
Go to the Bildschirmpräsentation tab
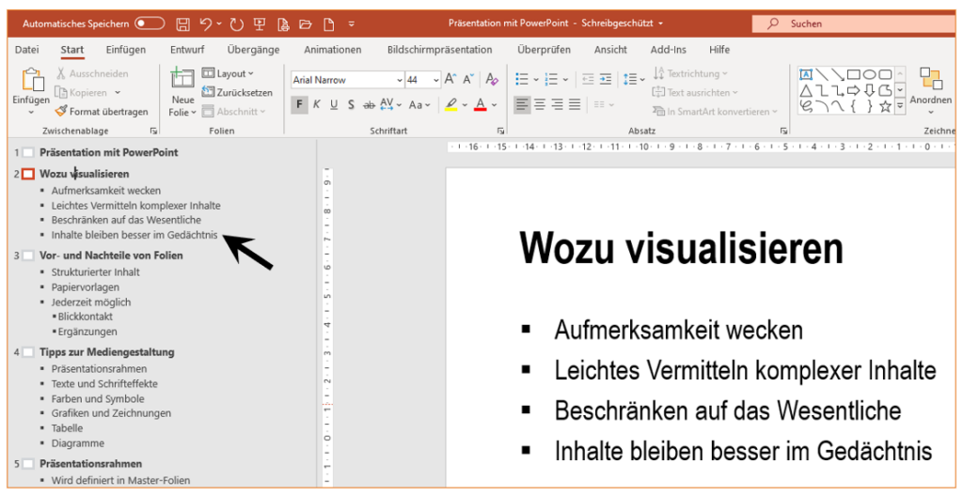coord(440,50)
